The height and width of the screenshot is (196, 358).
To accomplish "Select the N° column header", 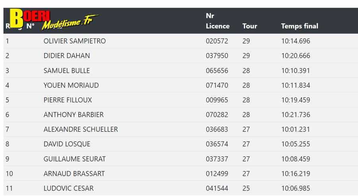I will (x=30, y=26).
